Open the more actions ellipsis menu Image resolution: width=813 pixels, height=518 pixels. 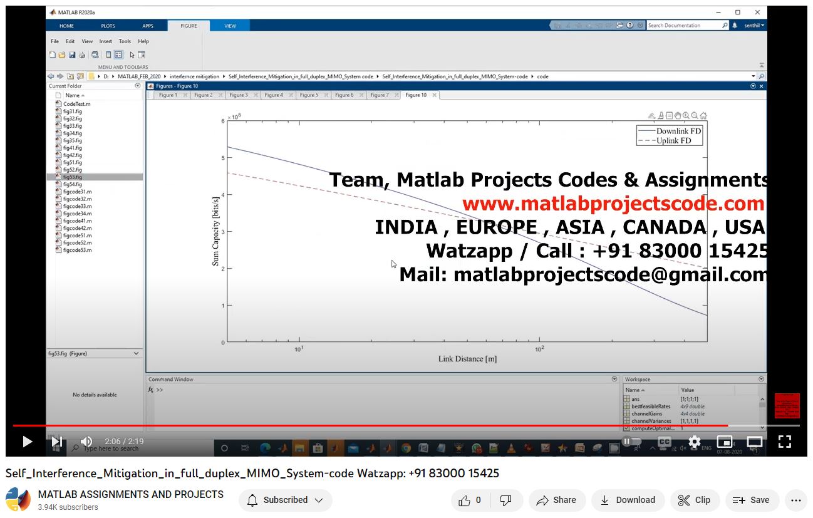pyautogui.click(x=796, y=500)
